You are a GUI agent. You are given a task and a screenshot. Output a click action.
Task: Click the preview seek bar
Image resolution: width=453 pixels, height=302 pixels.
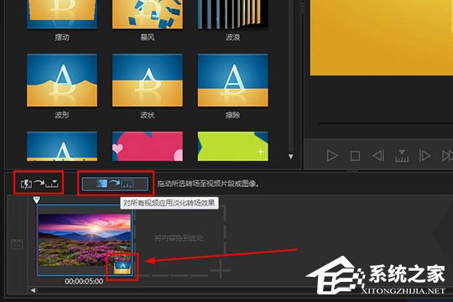386,123
